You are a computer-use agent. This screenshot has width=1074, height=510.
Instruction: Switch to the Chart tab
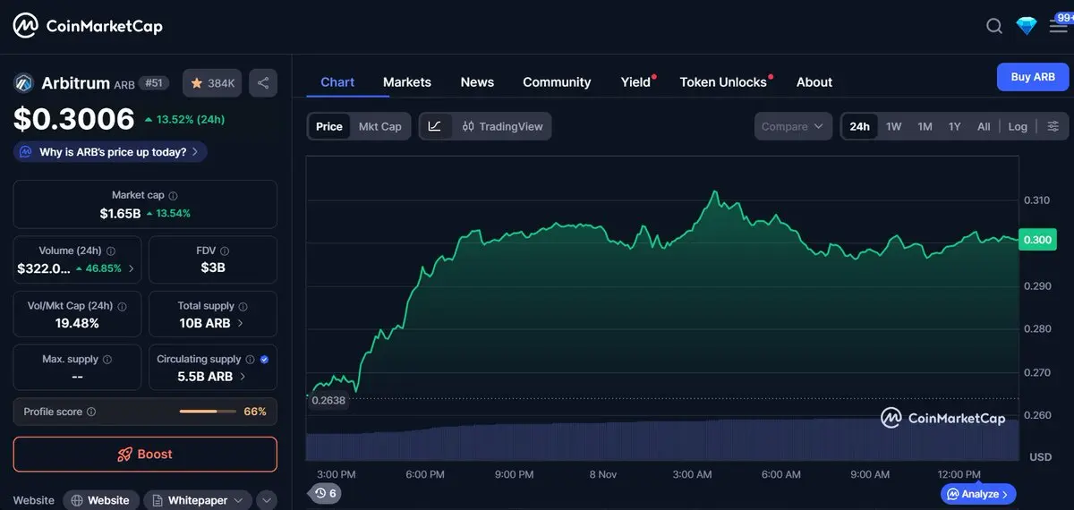[x=337, y=81]
